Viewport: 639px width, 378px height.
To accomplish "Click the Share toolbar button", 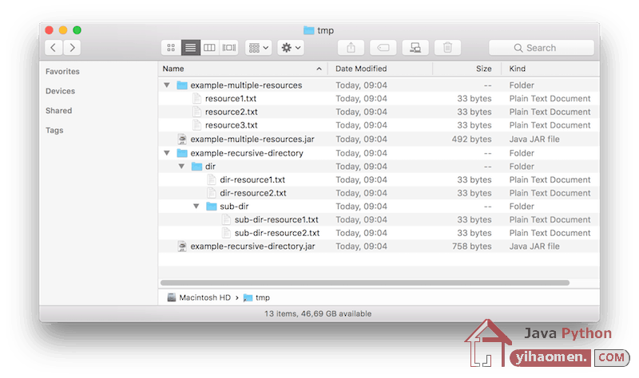I will [x=351, y=48].
